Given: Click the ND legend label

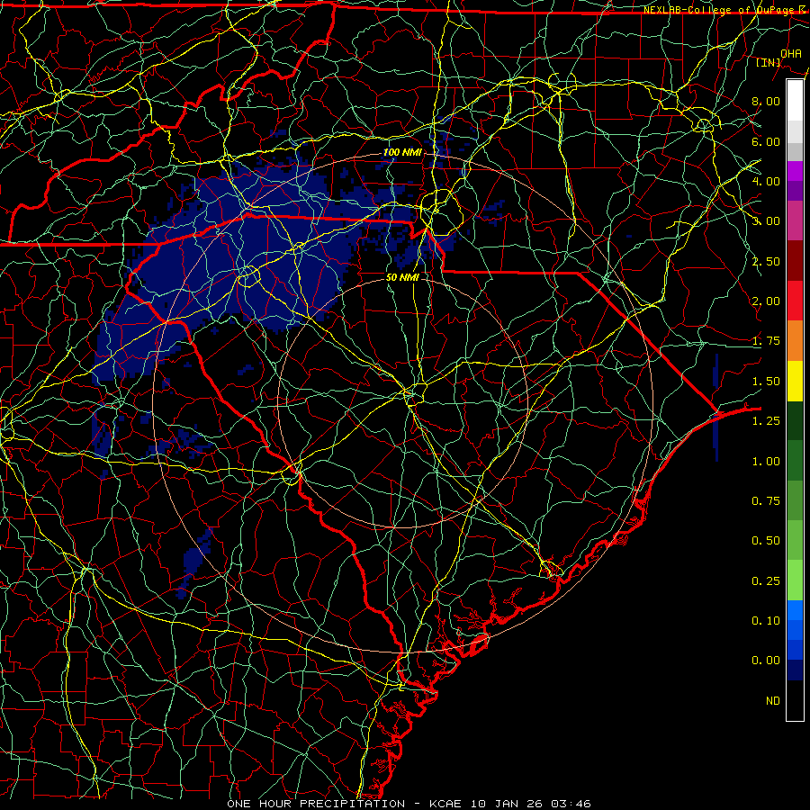Looking at the screenshot, I should [x=773, y=701].
